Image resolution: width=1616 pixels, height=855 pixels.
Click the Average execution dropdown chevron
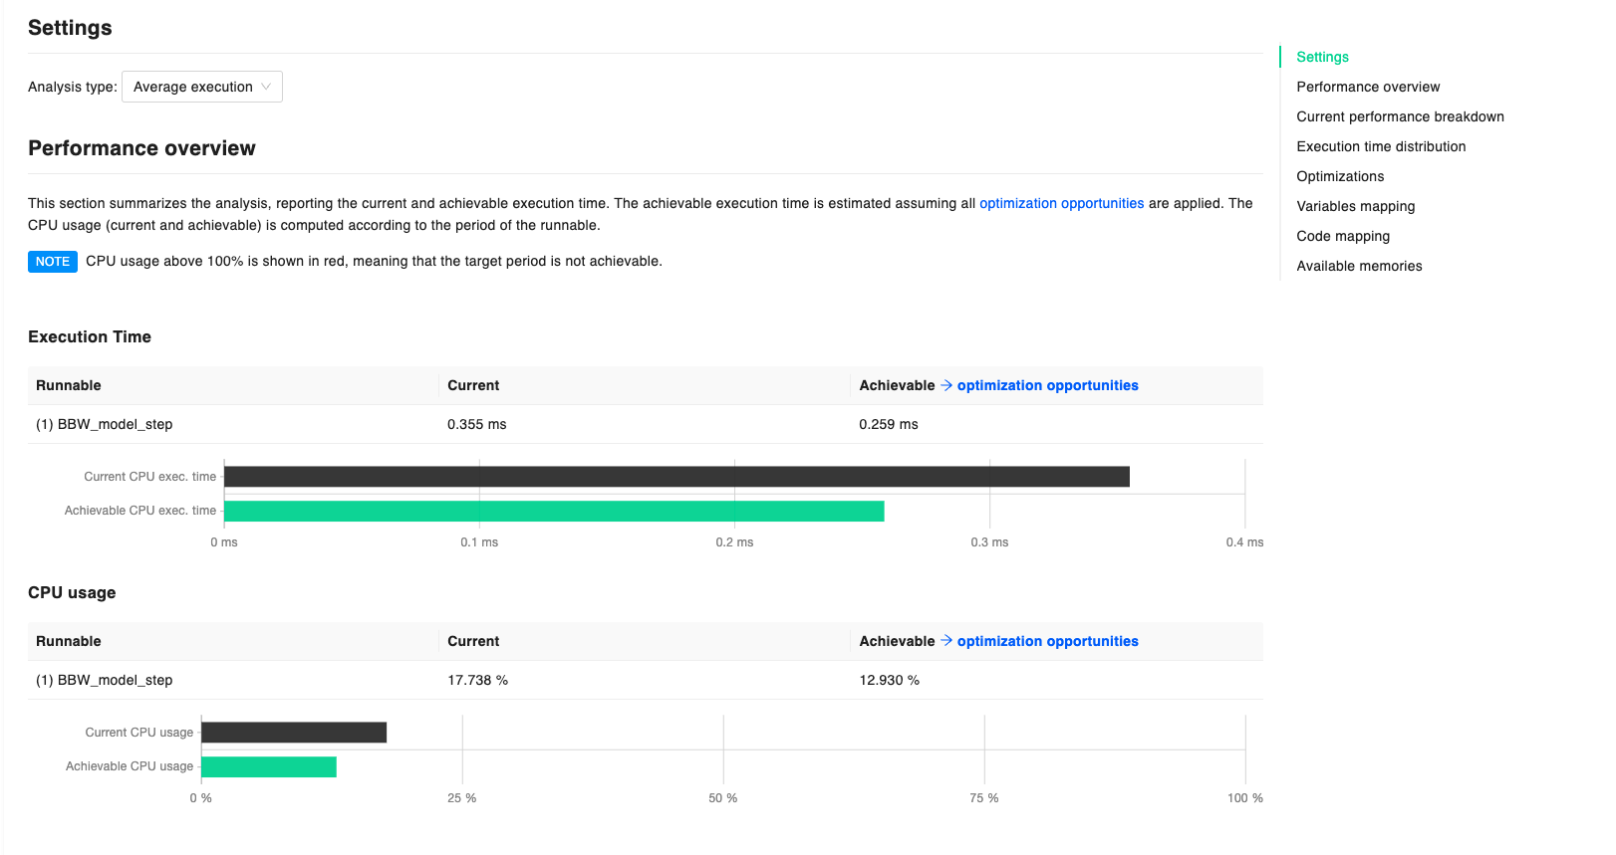tap(266, 87)
